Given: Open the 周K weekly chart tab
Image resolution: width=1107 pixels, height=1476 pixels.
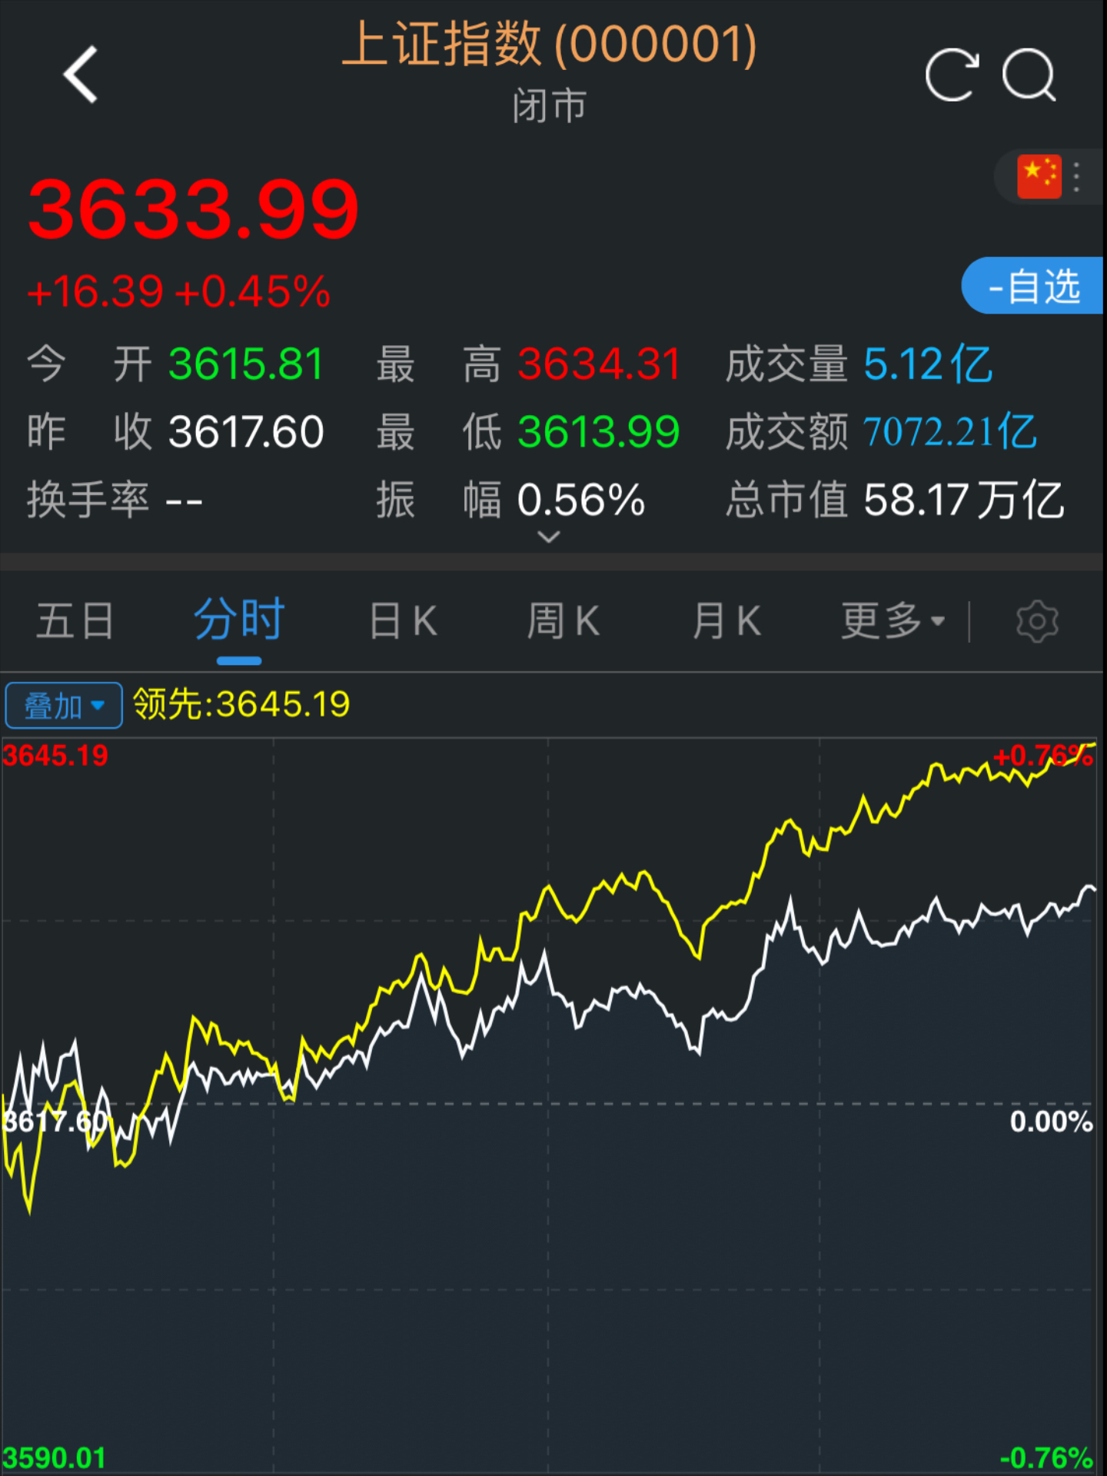Looking at the screenshot, I should point(563,621).
